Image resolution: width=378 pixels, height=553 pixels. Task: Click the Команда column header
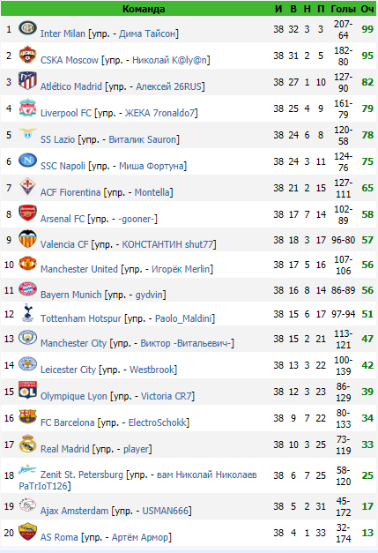pyautogui.click(x=144, y=9)
